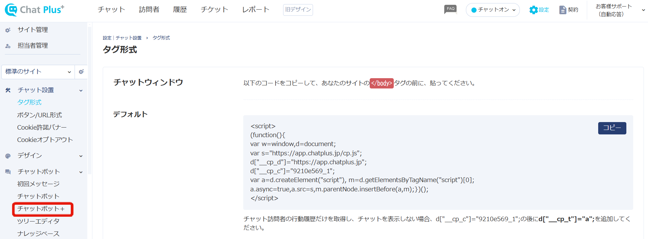Viewport: 648px width, 239px height.
Task: Select タグ形式 in the sidebar
Action: 29,102
